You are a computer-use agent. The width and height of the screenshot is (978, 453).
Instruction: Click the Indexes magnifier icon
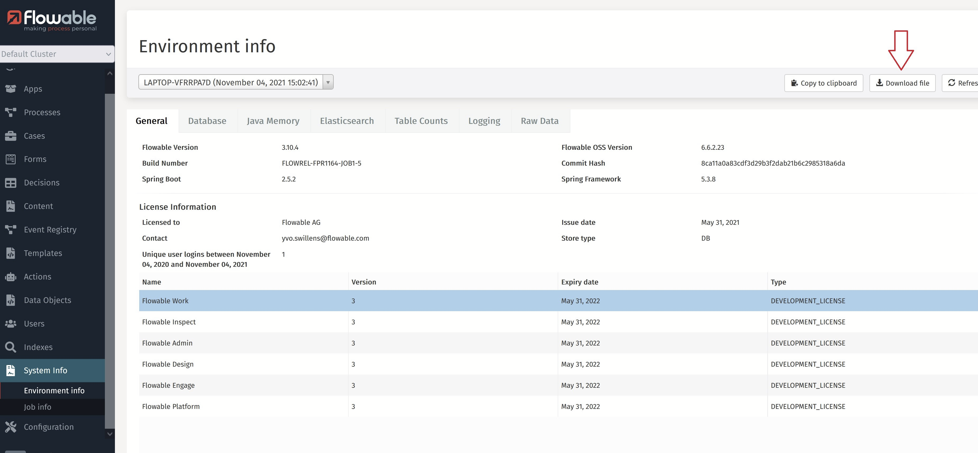click(11, 347)
